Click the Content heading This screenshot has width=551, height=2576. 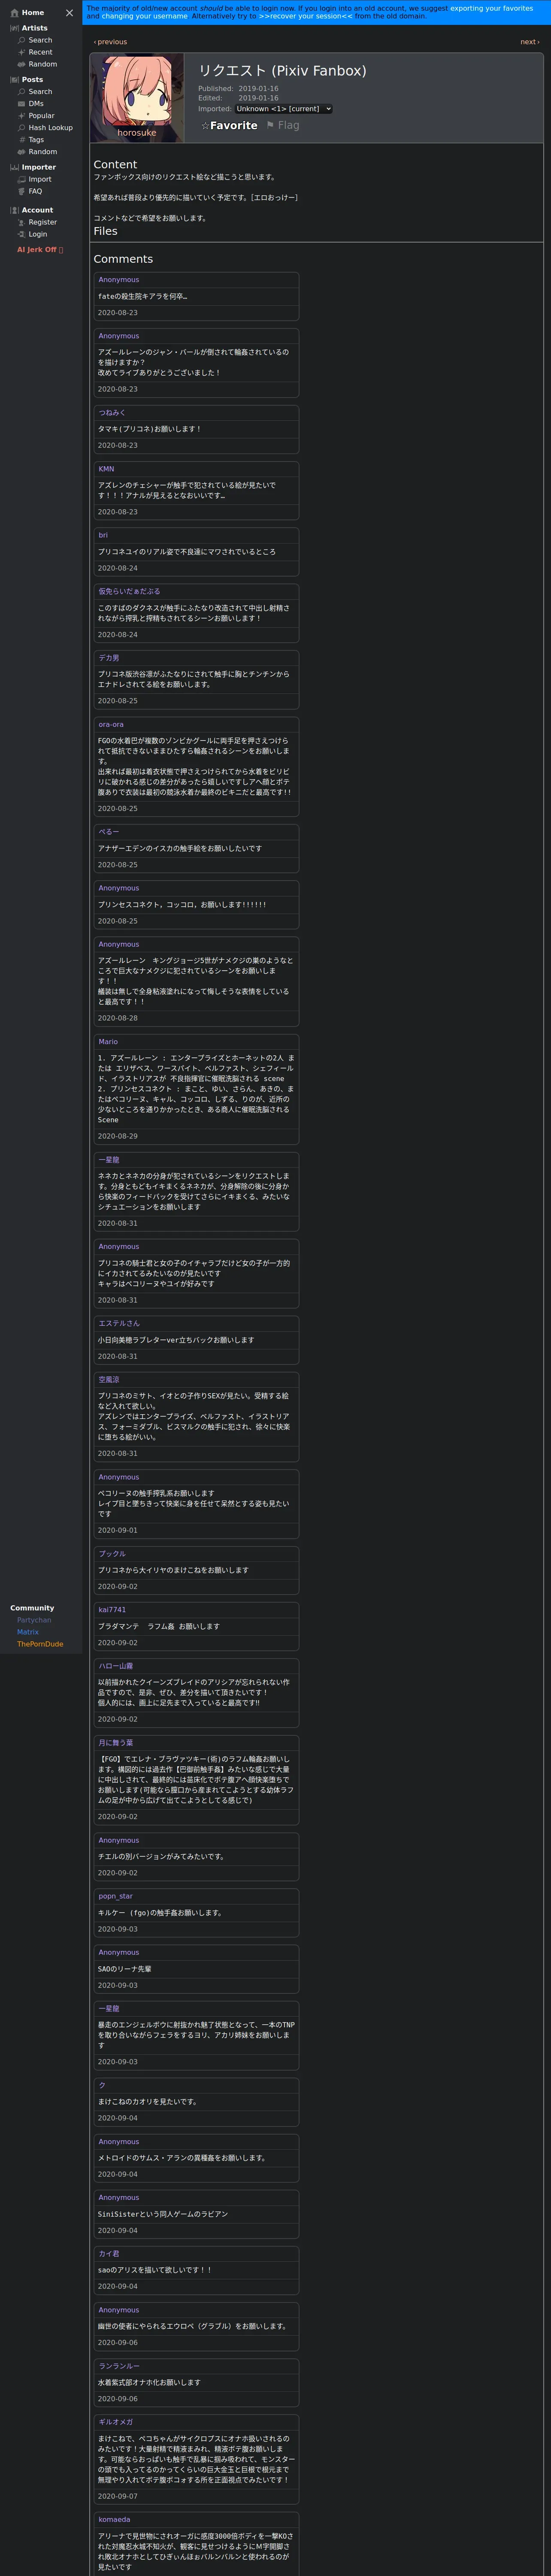(x=115, y=164)
